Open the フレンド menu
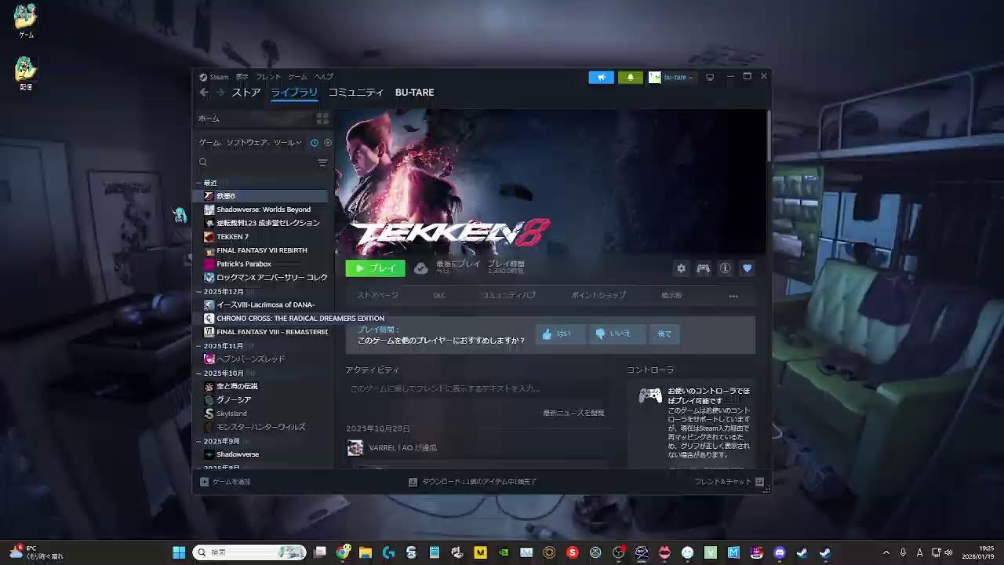Viewport: 1004px width, 565px height. (268, 77)
